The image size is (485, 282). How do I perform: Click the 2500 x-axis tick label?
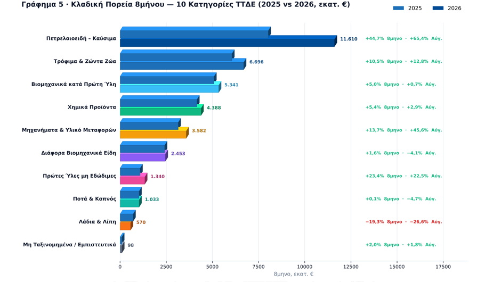(166, 267)
